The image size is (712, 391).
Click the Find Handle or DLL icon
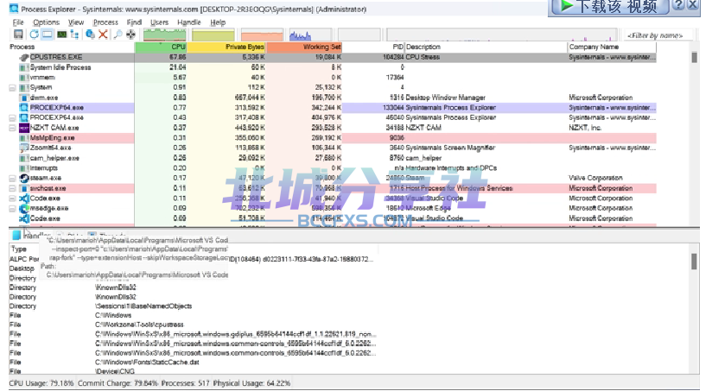click(x=117, y=35)
